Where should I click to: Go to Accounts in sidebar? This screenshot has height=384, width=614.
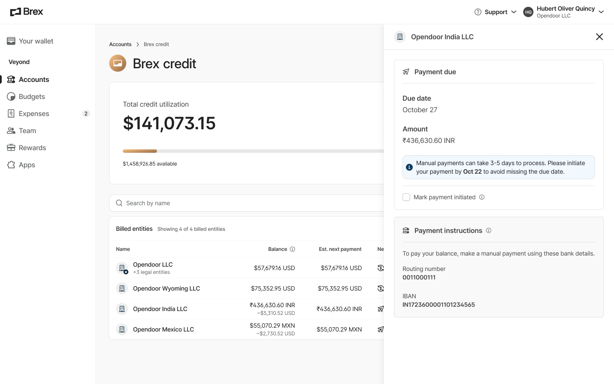(34, 79)
